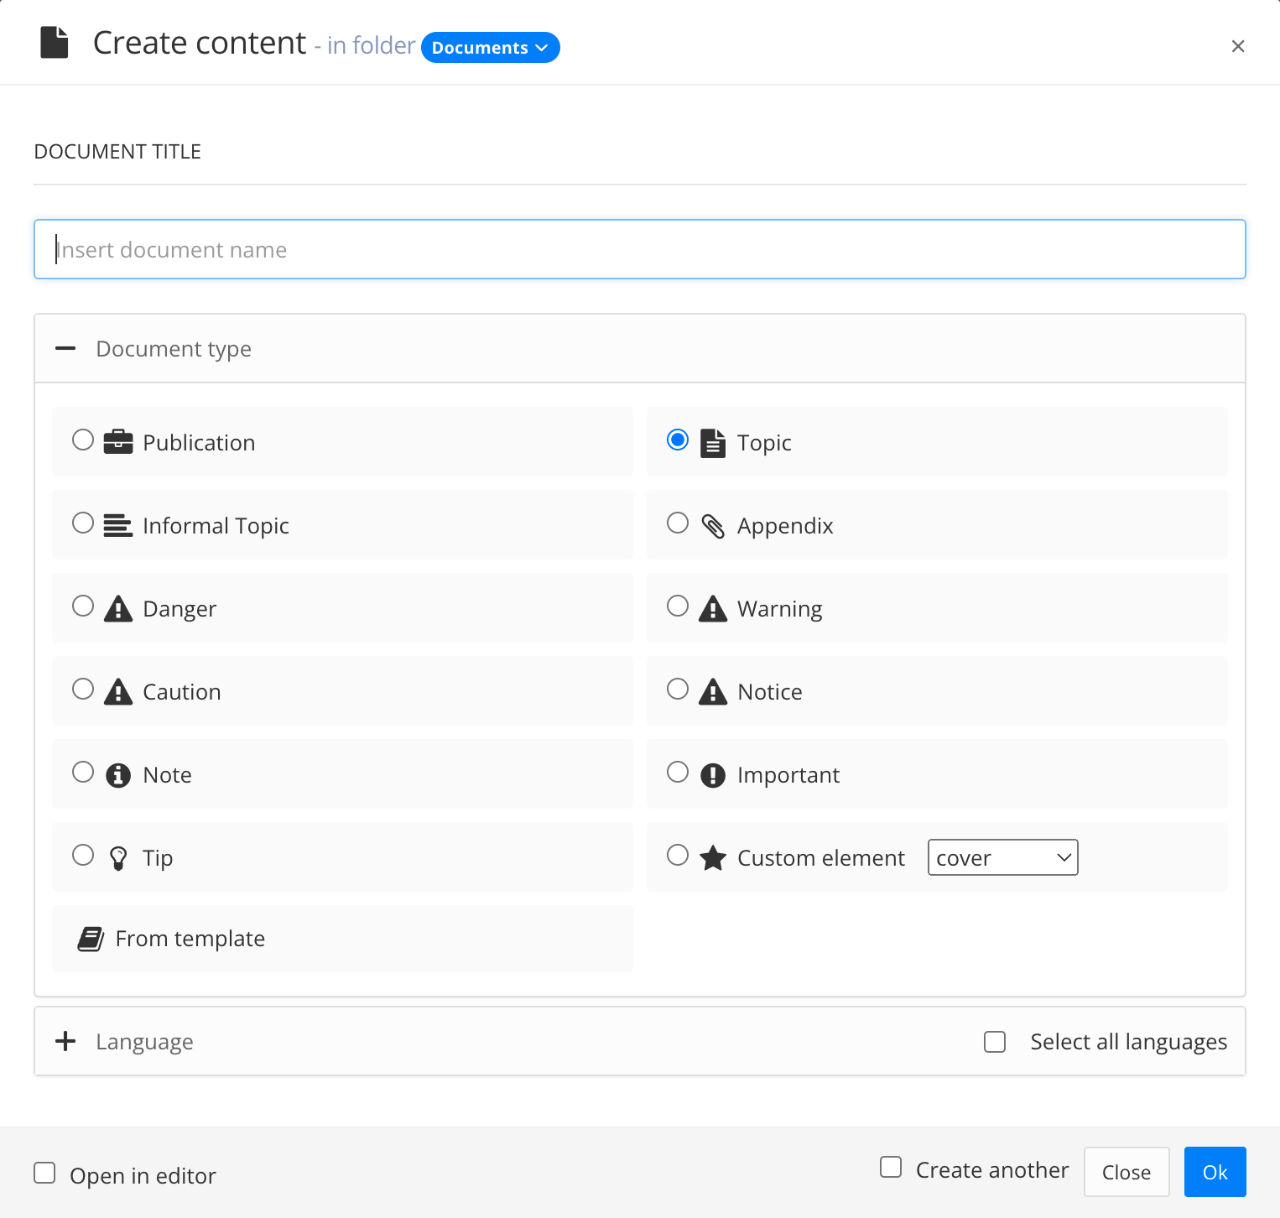
Task: Select the Warning radio button
Action: coord(678,605)
